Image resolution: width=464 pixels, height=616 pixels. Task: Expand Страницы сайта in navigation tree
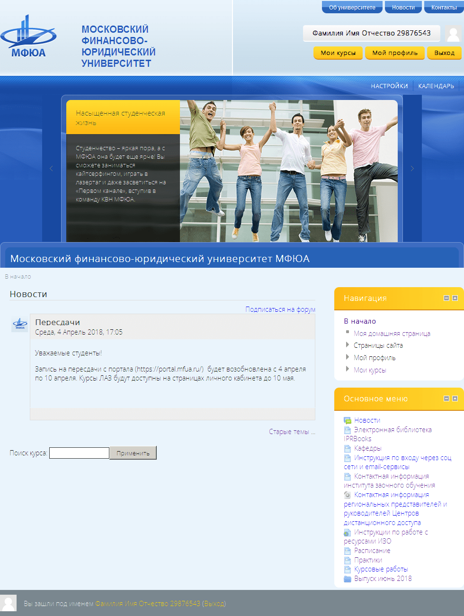(x=348, y=345)
